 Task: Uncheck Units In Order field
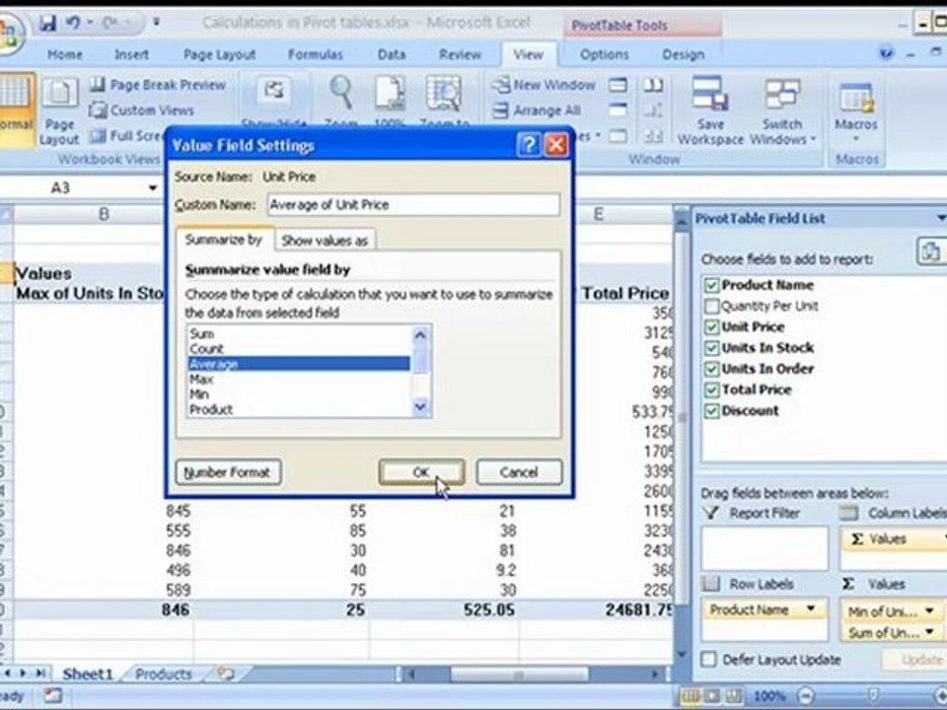[711, 369]
